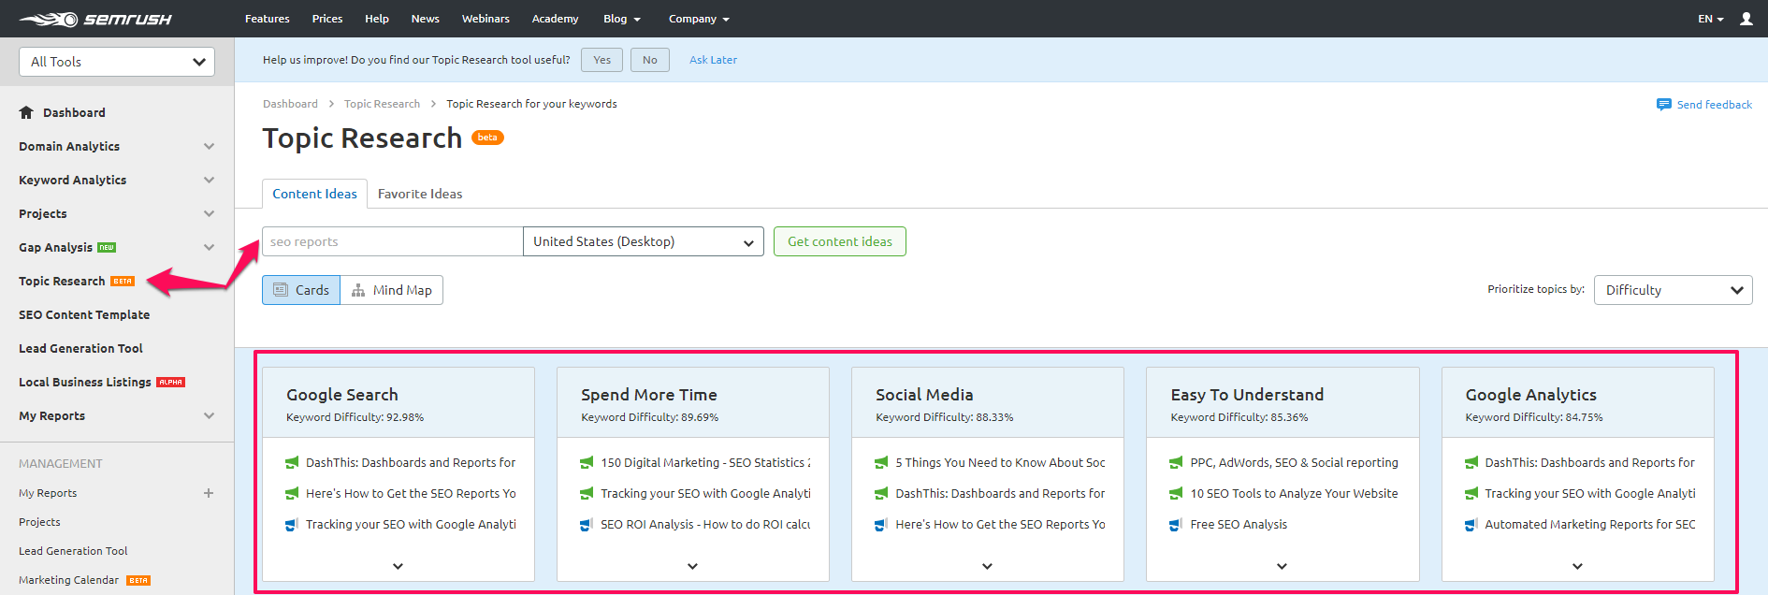Expand the Easy To Understand card
1768x595 pixels.
tap(1282, 566)
